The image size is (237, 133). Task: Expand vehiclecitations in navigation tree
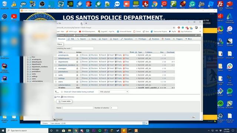tap(28, 81)
